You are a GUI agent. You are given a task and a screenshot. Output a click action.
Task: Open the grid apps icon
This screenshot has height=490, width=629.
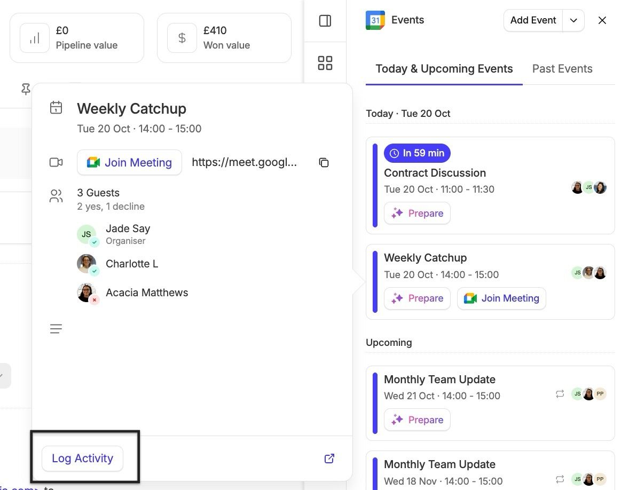[x=325, y=63]
